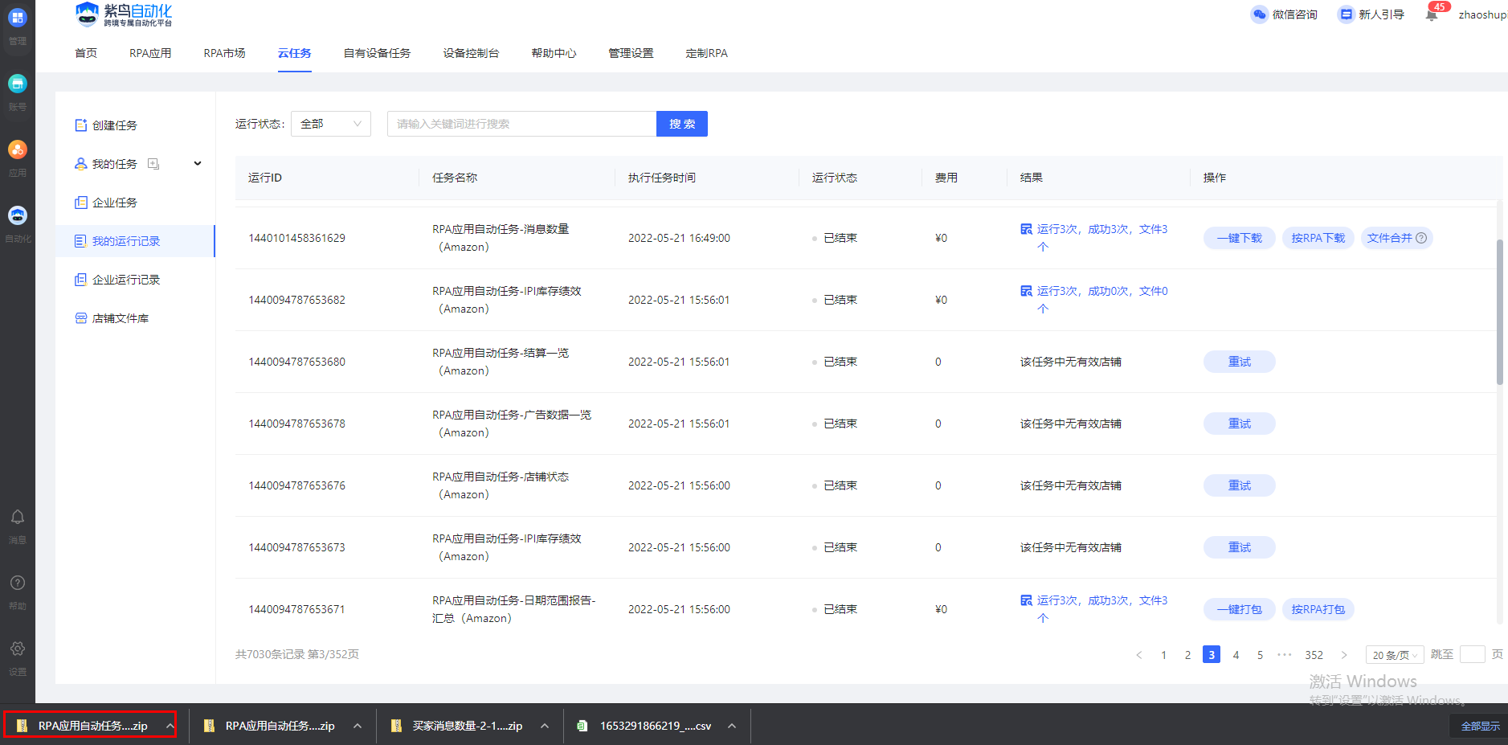Click 一键打包 button

click(1239, 609)
